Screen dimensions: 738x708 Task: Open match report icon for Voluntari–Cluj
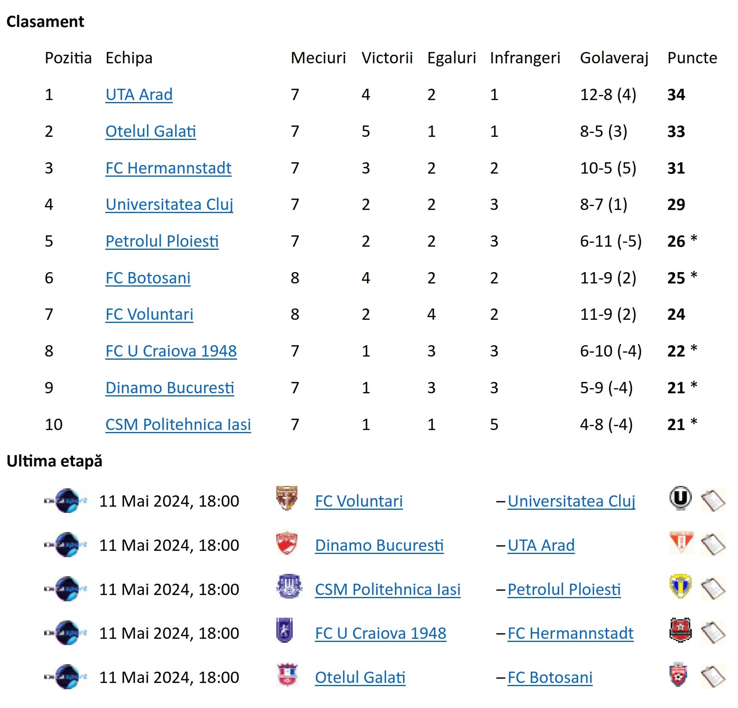(x=713, y=501)
